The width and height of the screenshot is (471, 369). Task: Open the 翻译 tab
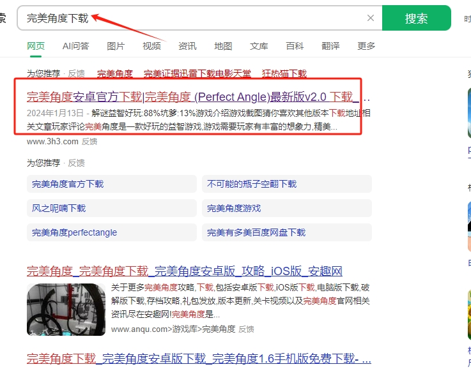330,46
